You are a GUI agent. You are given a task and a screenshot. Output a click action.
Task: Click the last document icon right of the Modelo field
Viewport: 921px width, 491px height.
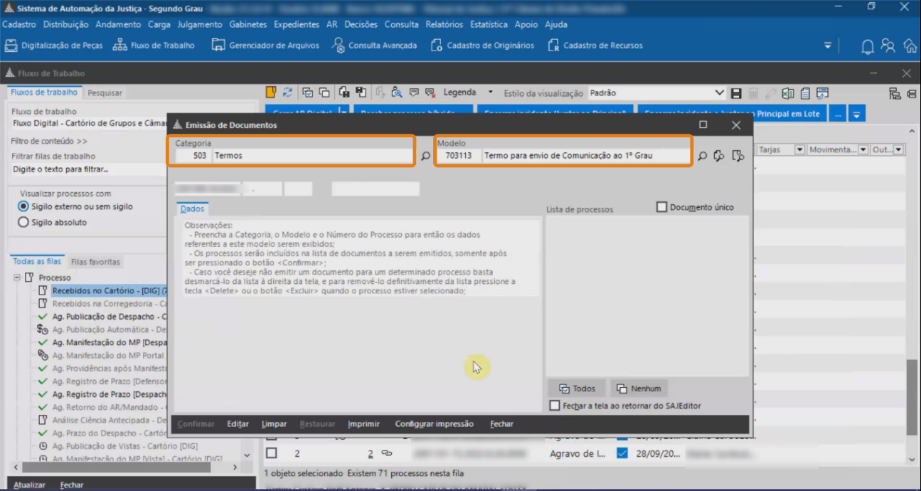[x=738, y=156]
